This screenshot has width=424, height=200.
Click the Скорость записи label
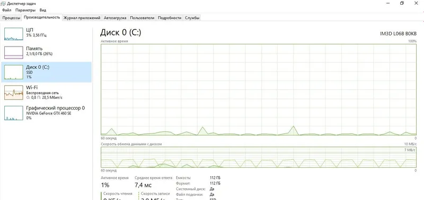[x=155, y=194]
